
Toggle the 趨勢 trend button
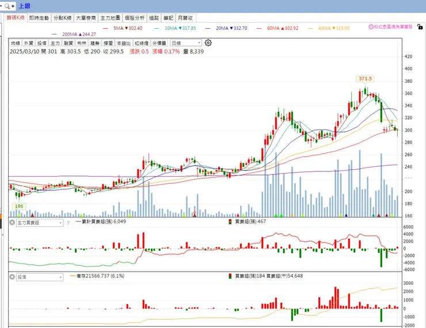click(95, 43)
